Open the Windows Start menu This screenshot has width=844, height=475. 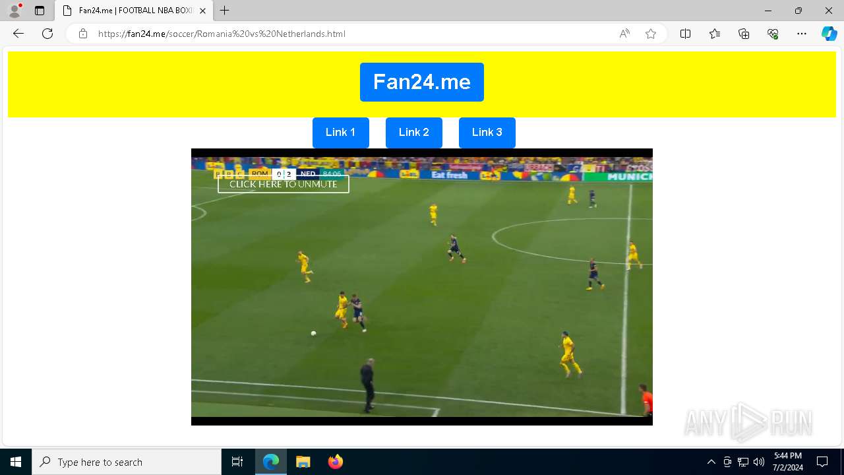tap(16, 462)
